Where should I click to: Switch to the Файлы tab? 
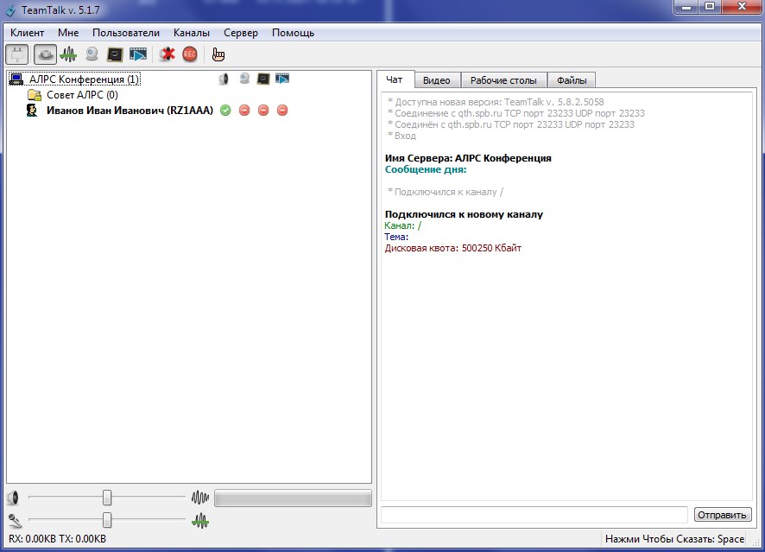571,80
